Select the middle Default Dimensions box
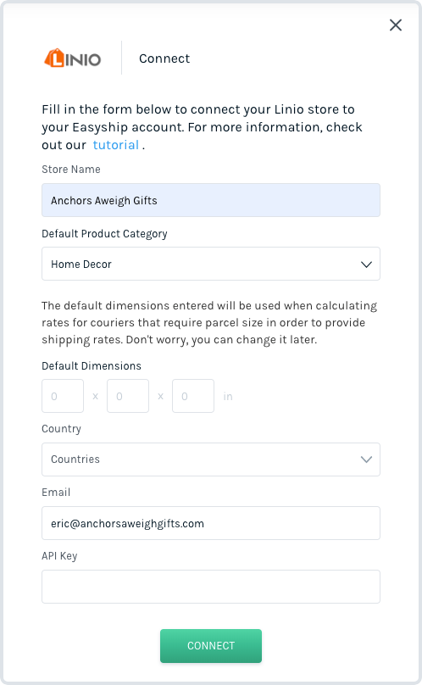 click(x=128, y=396)
